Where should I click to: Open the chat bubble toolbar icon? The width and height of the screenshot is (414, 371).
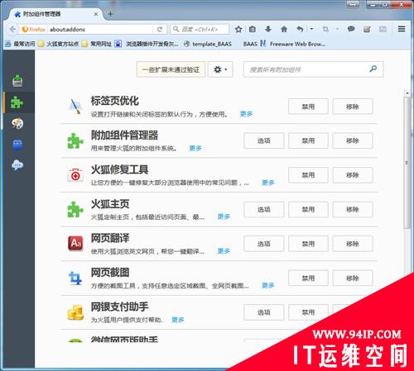point(351,29)
